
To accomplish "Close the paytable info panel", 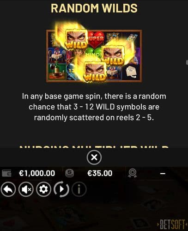I will coord(94,158).
